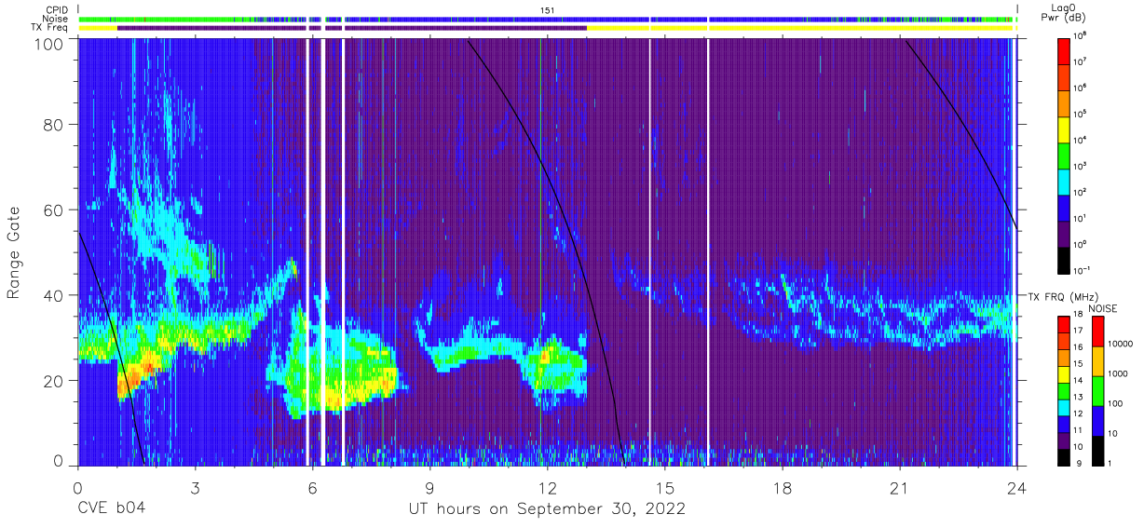This screenshot has height=528, width=1144.
Task: Click the 1 label at NOISE colorbar bottom
Action: coord(1110,463)
